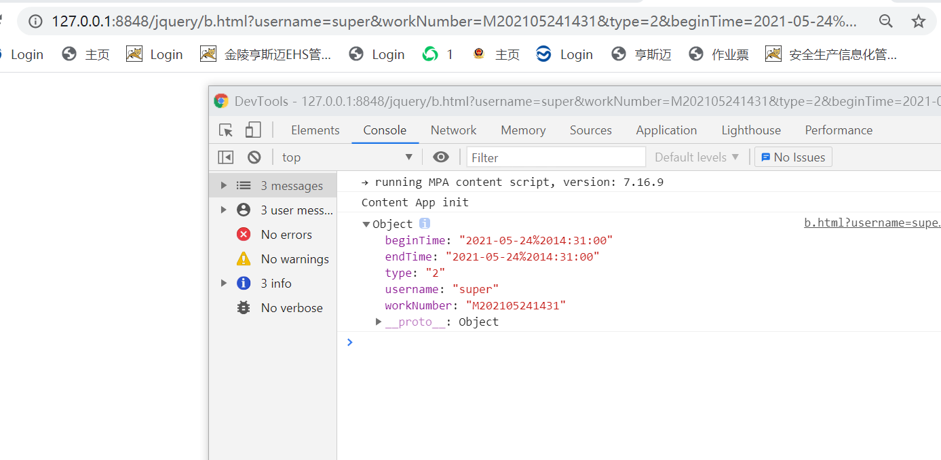
Task: Open the Default levels dropdown
Action: tap(697, 157)
